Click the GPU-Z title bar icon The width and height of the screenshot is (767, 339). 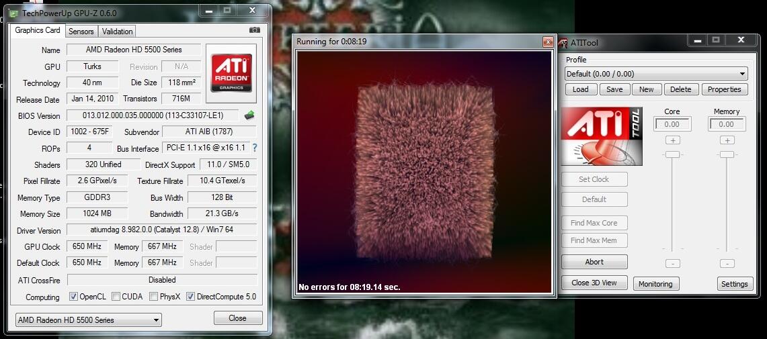(13, 13)
